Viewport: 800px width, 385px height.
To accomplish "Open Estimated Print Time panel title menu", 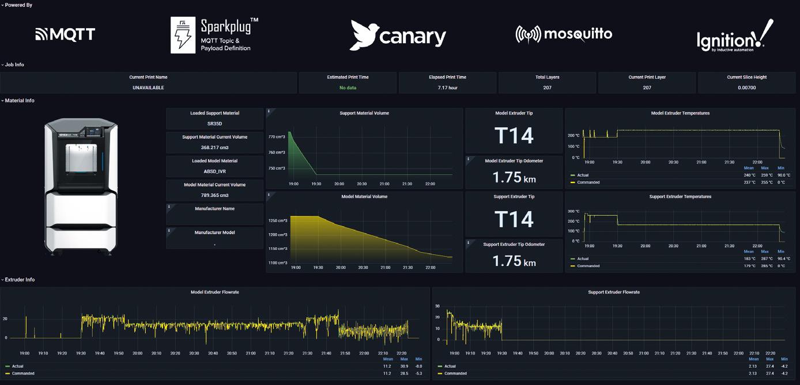I will [x=348, y=77].
